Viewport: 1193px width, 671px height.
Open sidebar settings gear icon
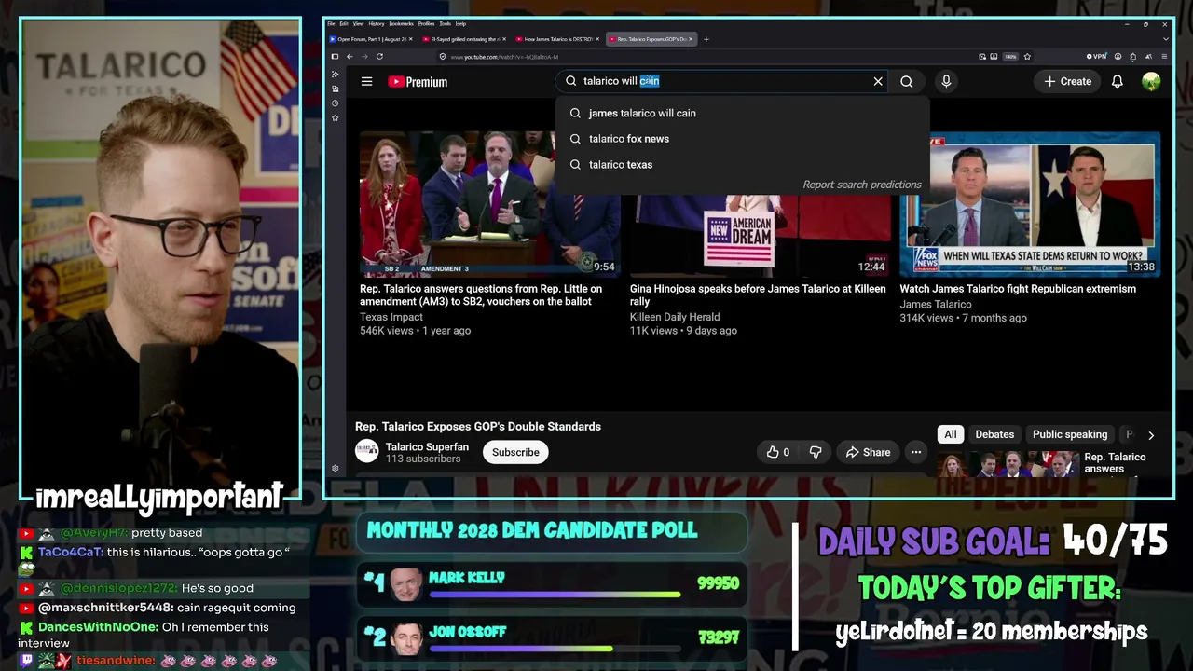click(x=336, y=468)
